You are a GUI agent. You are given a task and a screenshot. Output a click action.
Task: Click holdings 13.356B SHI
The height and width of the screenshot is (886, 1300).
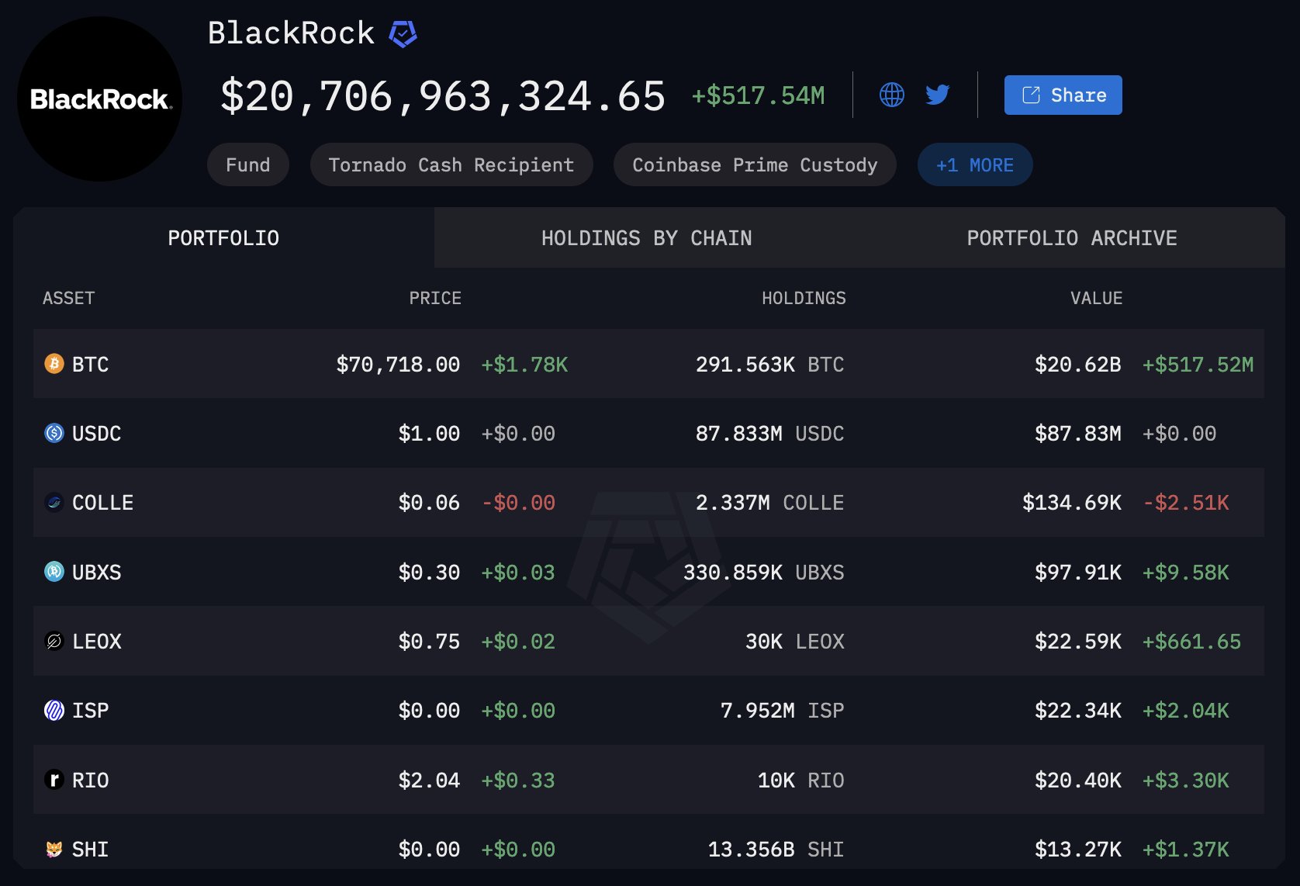(776, 849)
